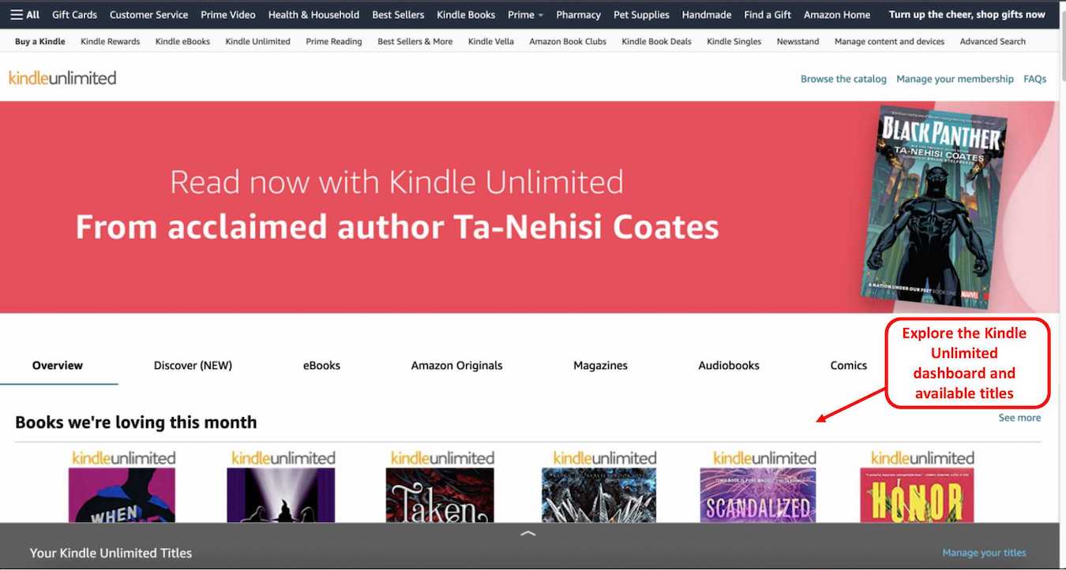Open Kindle Book Deals

coord(656,41)
